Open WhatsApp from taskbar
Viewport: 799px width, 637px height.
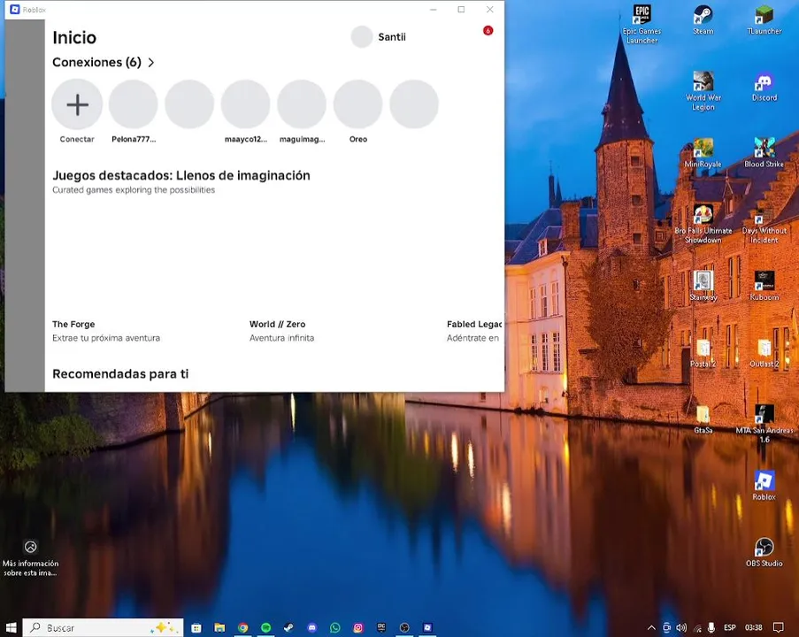334,627
